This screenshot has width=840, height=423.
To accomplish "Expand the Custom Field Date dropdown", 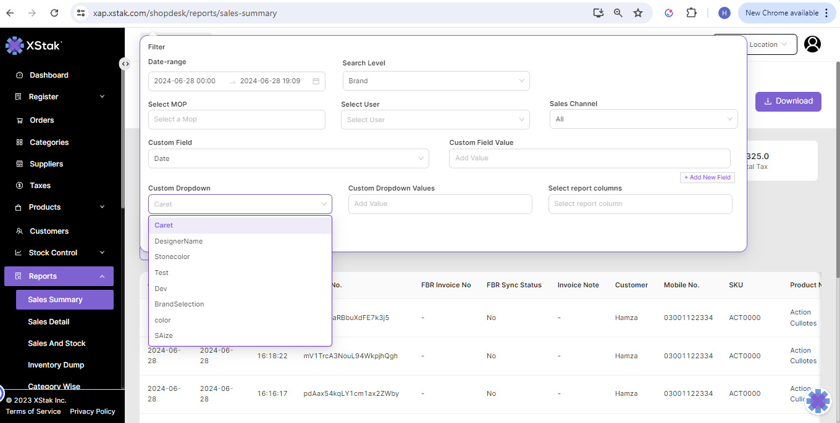I will (x=288, y=158).
